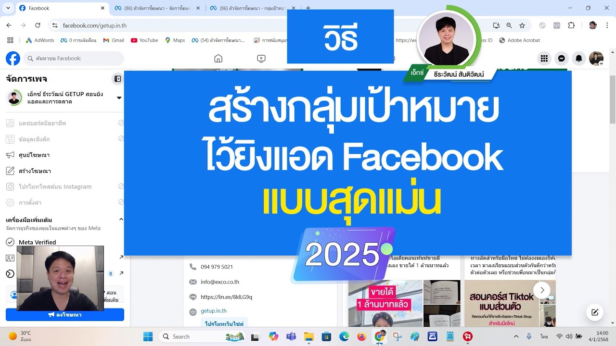616x346 pixels.
Task: View site information for facebook.com
Action: (x=55, y=25)
